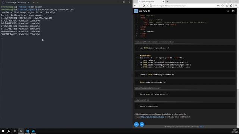The width and height of the screenshot is (239, 134).
Task: Open the browser hamburger menu
Action: pyautogui.click(x=236, y=6)
